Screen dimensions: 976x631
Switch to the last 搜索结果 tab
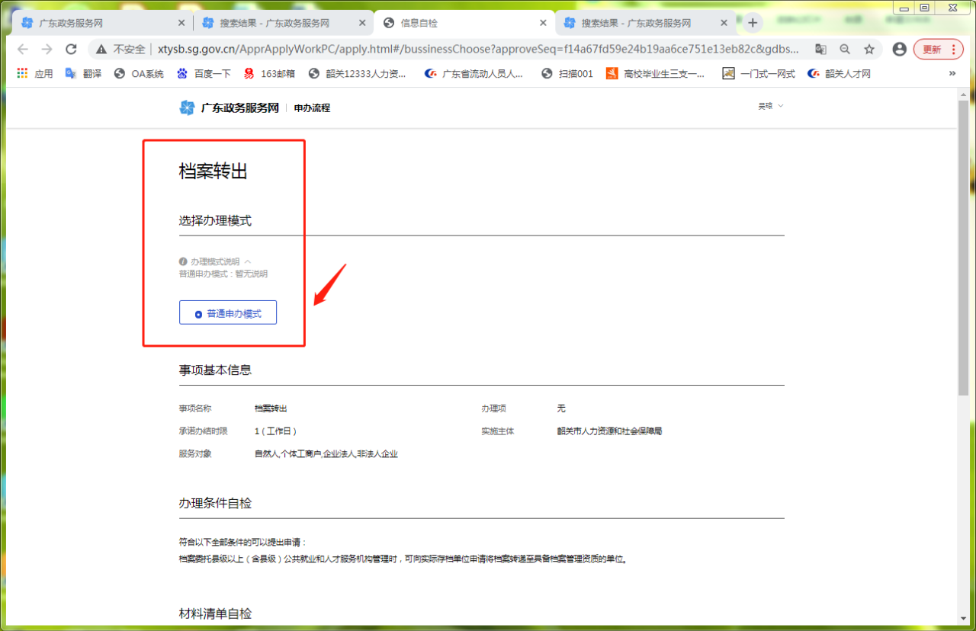click(635, 24)
